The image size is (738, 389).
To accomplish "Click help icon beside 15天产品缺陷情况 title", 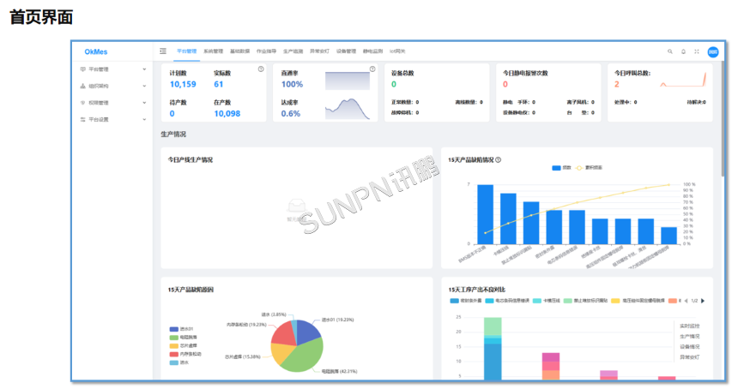I will coord(499,159).
